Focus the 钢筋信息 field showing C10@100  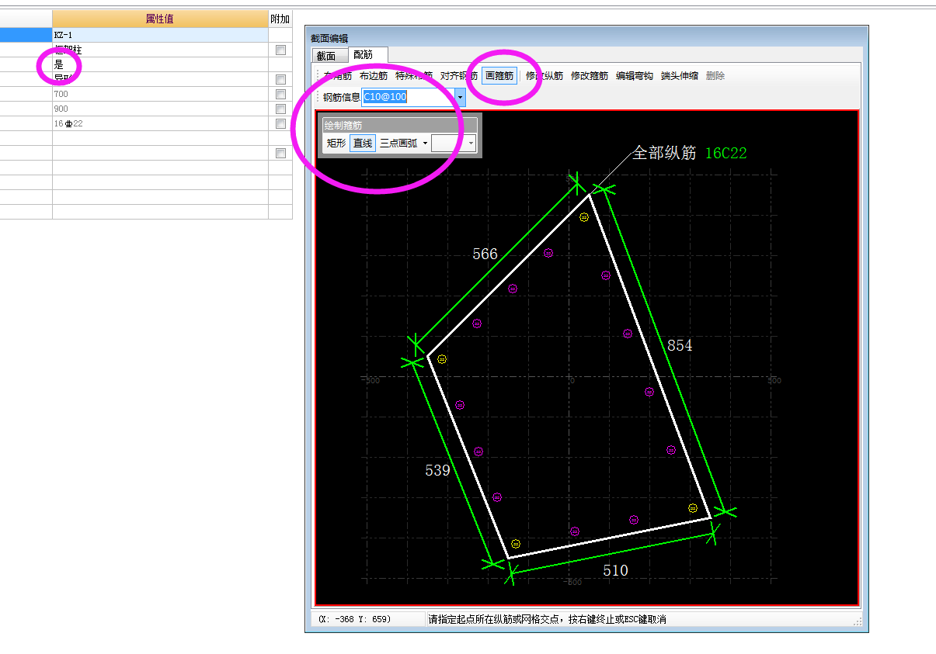pos(409,98)
